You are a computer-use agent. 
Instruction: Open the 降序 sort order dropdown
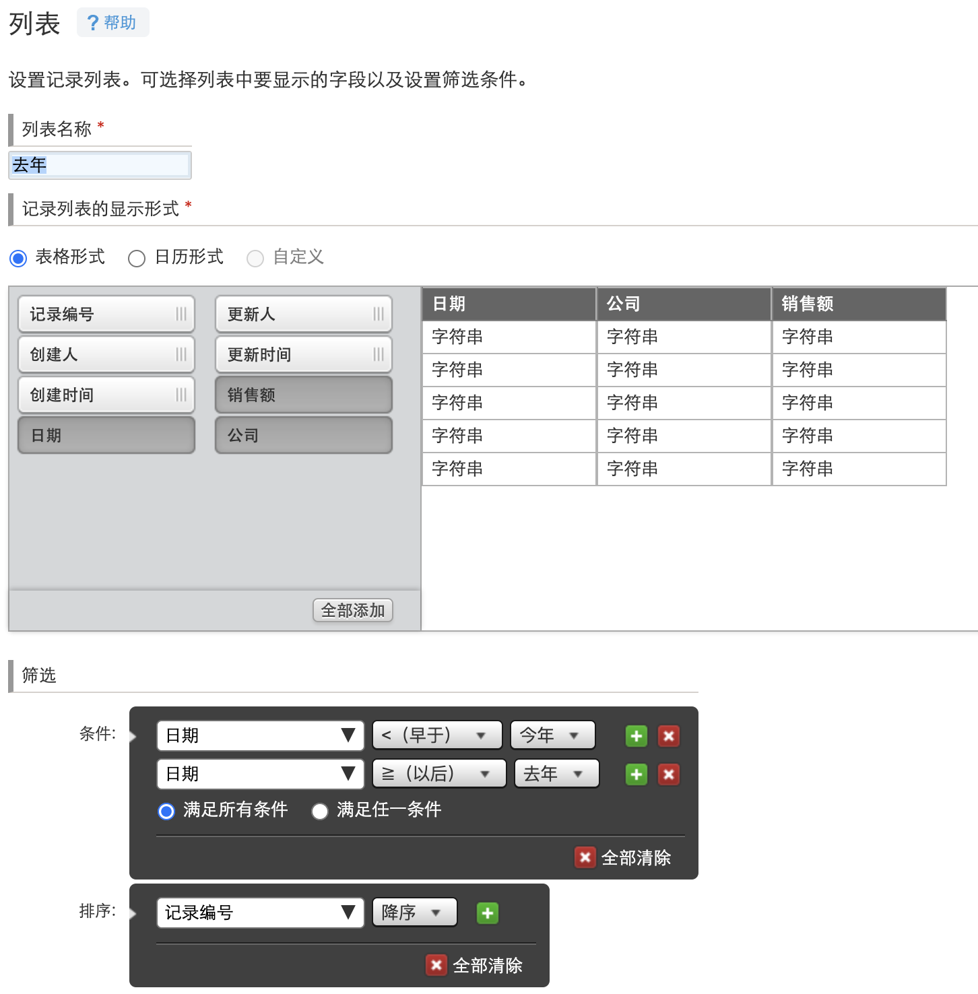[x=415, y=913]
